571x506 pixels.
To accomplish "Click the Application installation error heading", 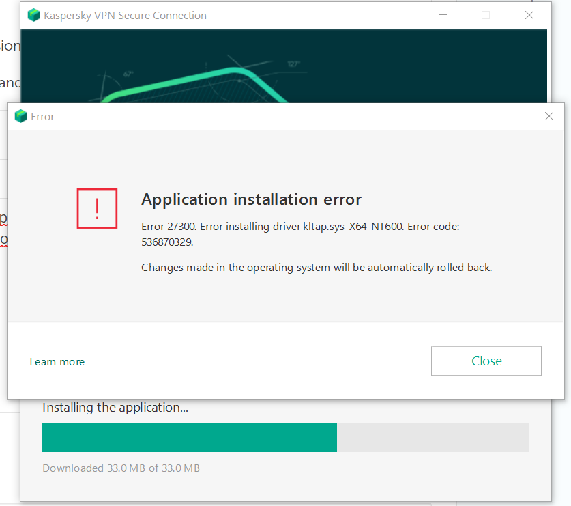I will (x=251, y=199).
